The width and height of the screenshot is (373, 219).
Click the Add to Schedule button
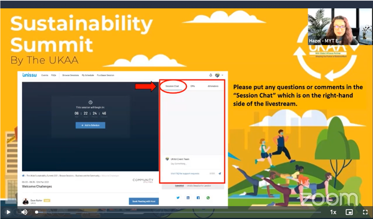coord(90,125)
